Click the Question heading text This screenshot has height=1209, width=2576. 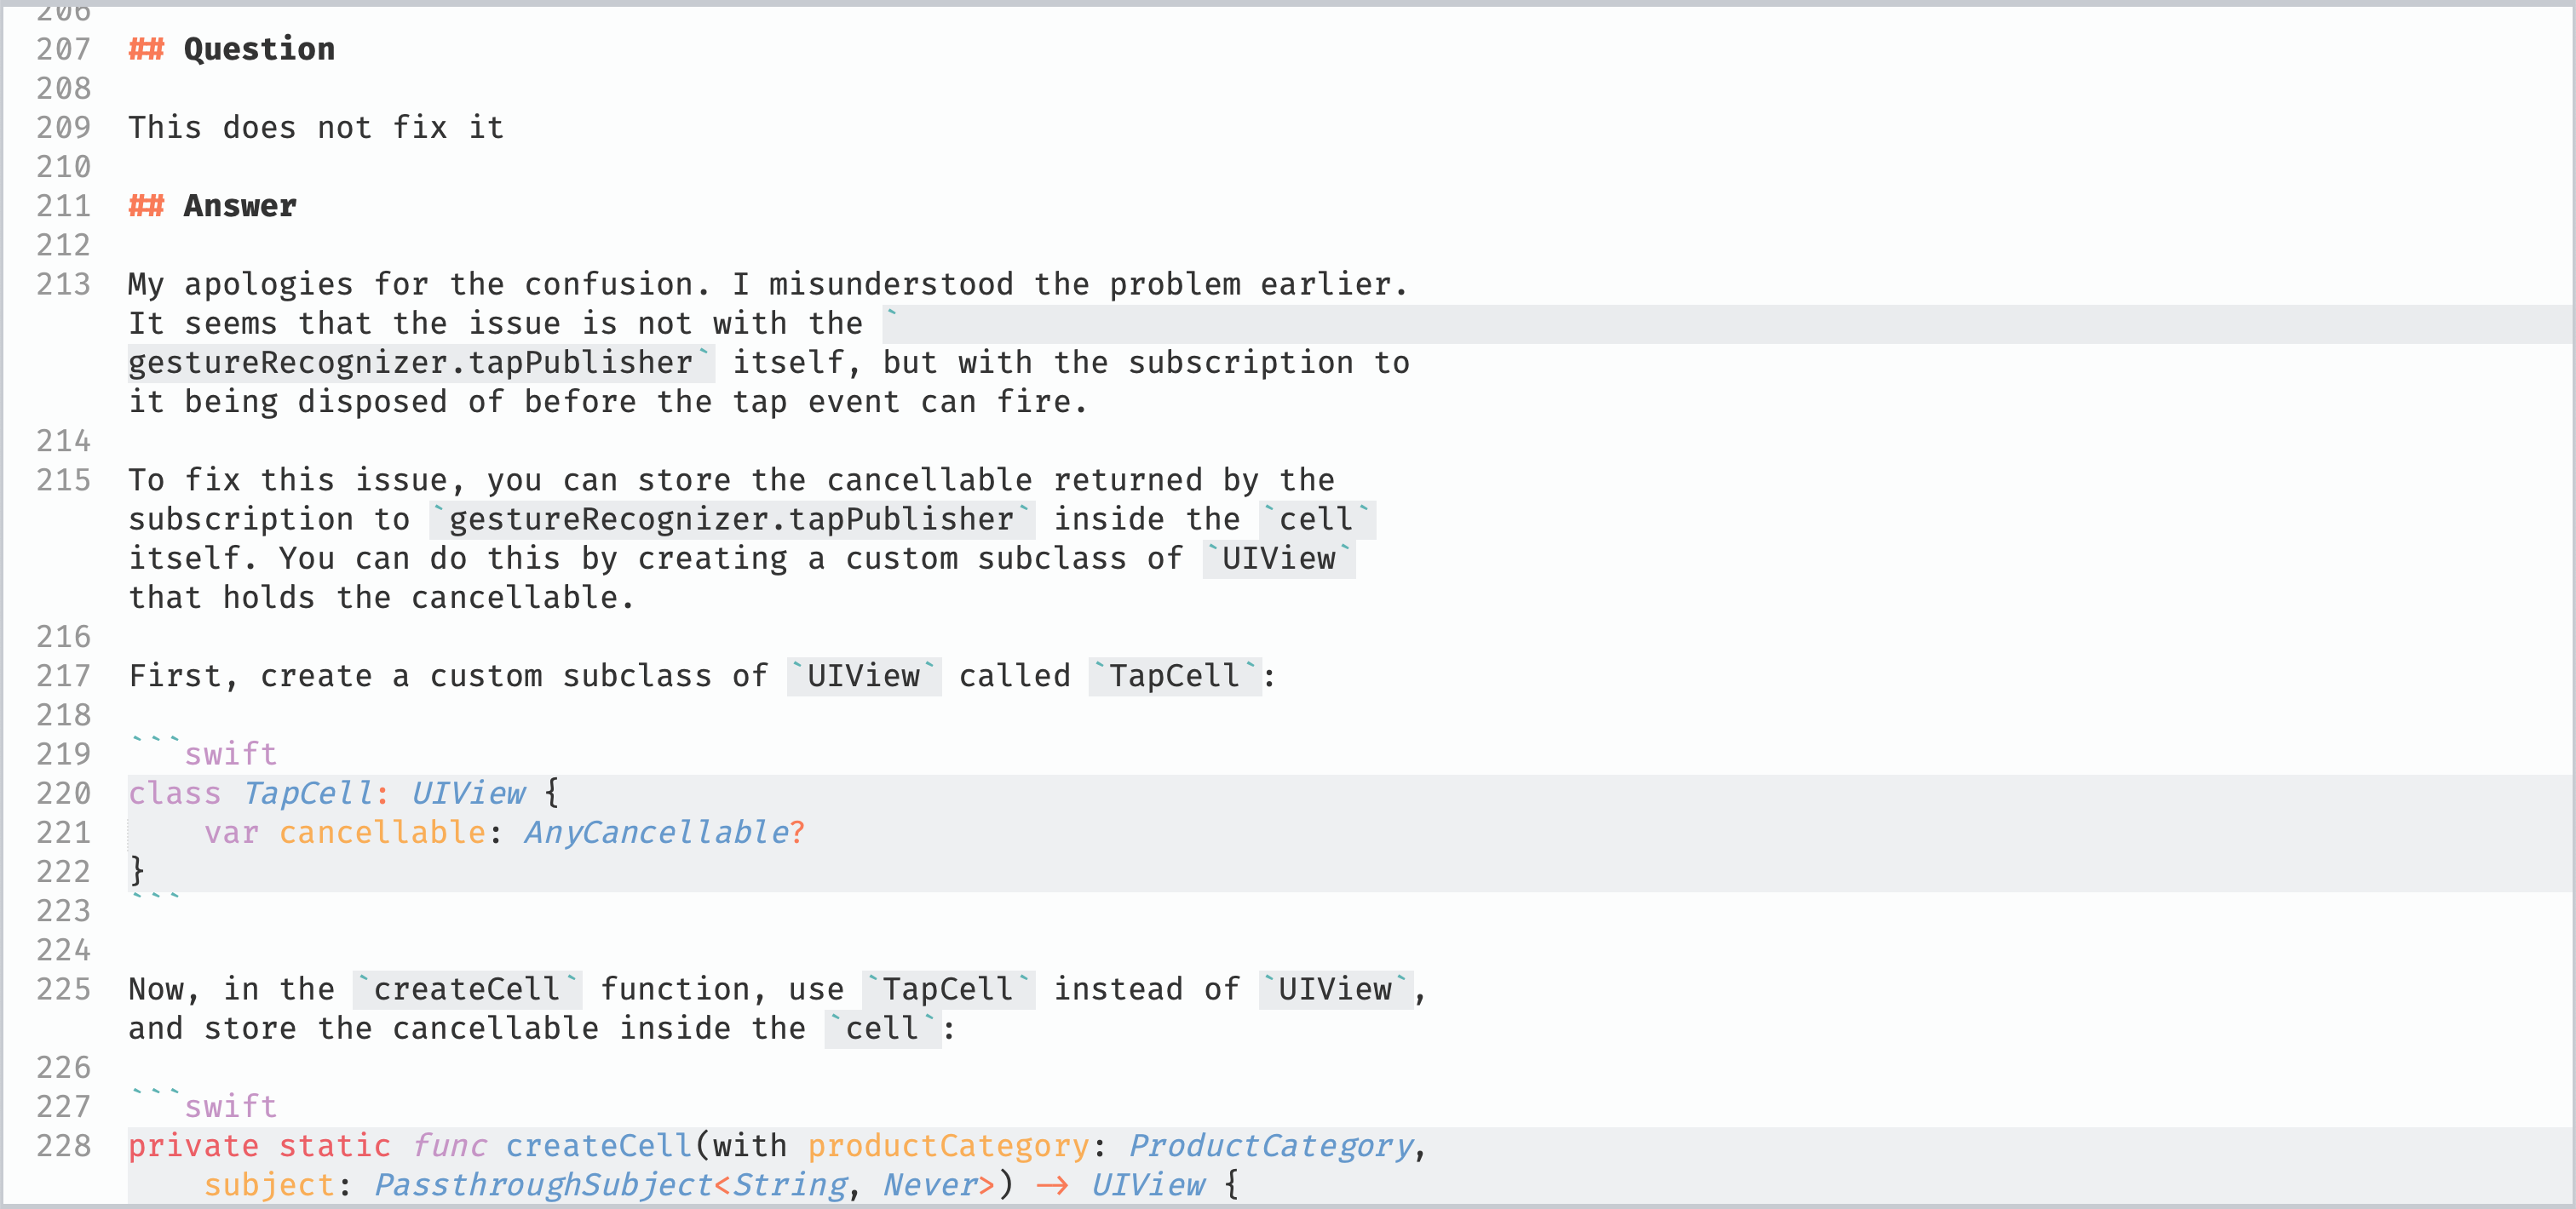coord(259,49)
